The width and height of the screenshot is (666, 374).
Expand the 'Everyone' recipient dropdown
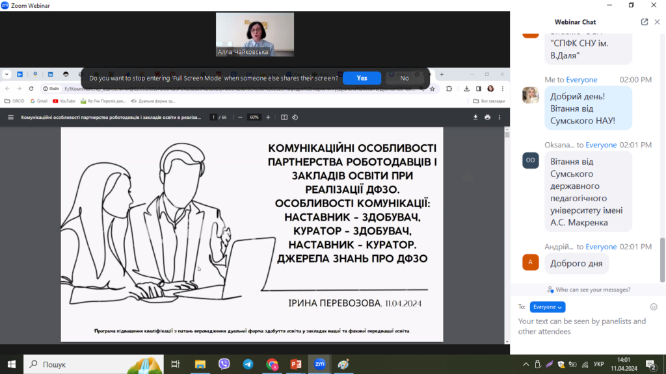547,307
